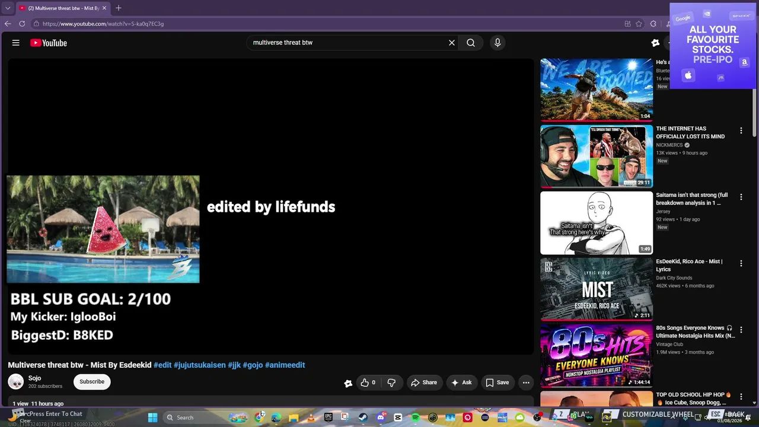This screenshot has width=759, height=427.
Task: Click the #edit hashtag
Action: pyautogui.click(x=162, y=365)
